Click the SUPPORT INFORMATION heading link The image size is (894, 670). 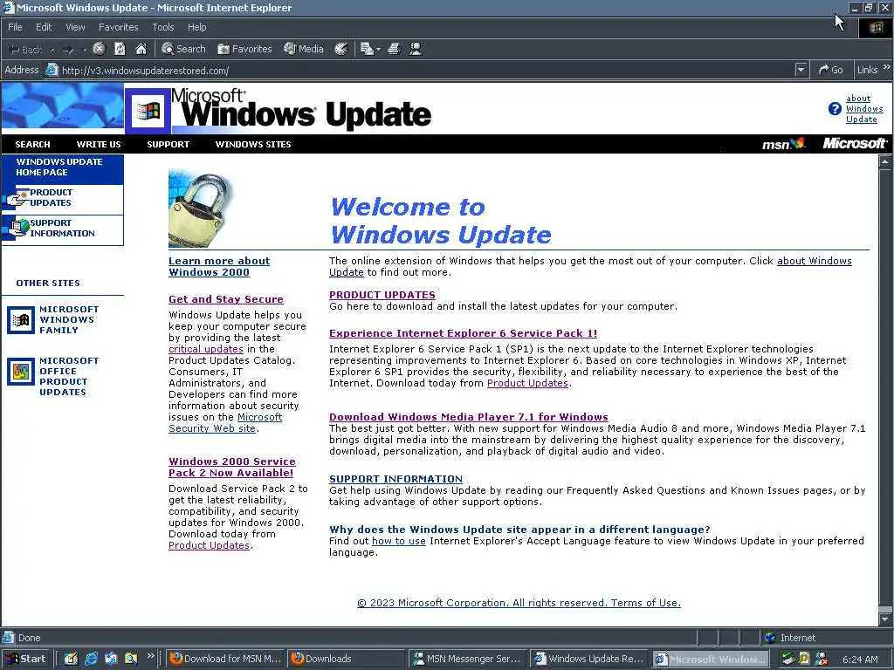click(x=395, y=479)
